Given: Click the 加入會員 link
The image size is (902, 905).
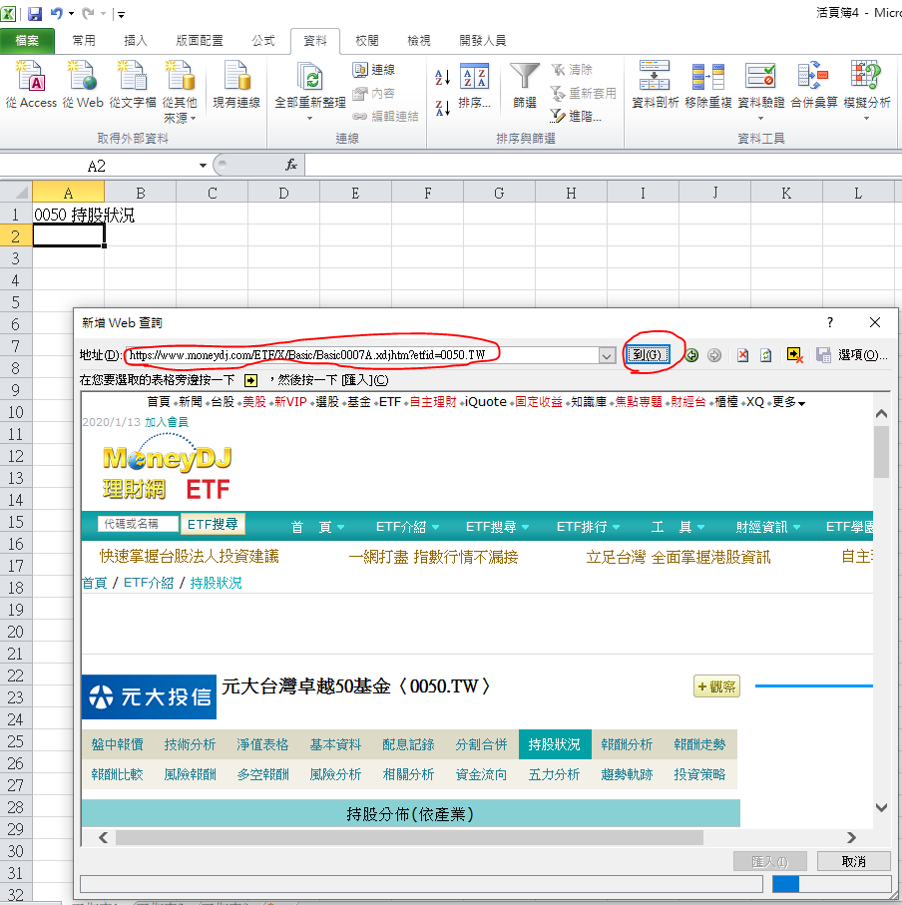Looking at the screenshot, I should [x=167, y=422].
